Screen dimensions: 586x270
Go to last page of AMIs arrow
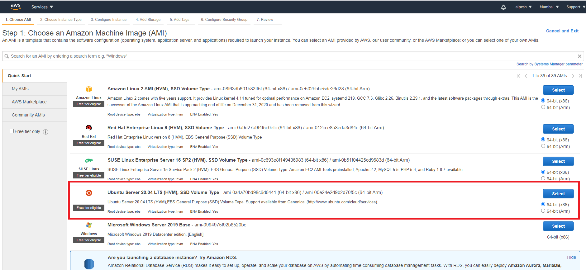coord(580,76)
